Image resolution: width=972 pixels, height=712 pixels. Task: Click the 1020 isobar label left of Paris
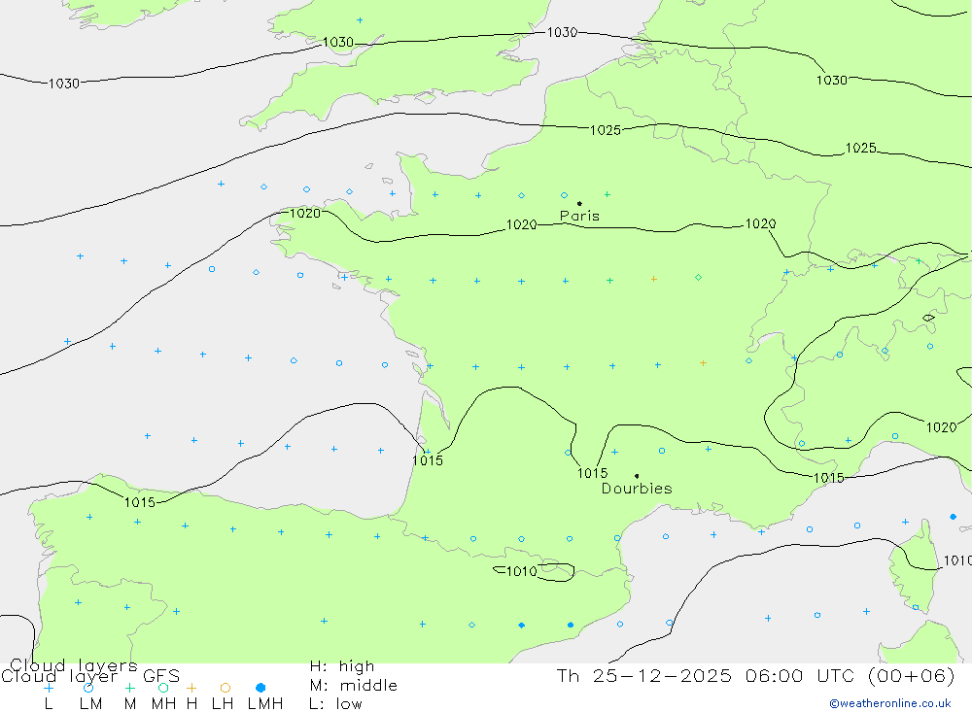(521, 225)
